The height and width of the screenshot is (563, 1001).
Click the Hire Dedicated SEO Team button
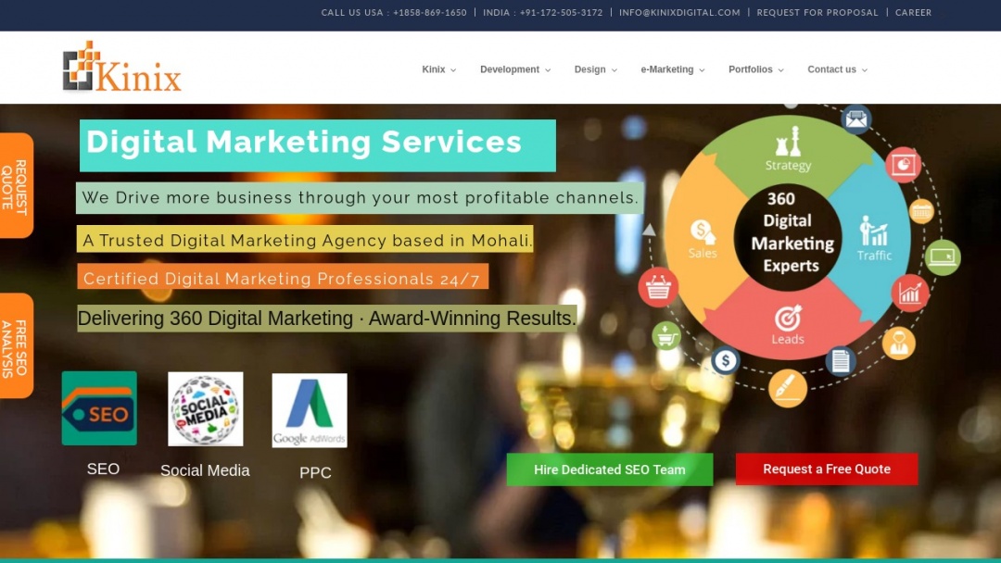click(609, 469)
